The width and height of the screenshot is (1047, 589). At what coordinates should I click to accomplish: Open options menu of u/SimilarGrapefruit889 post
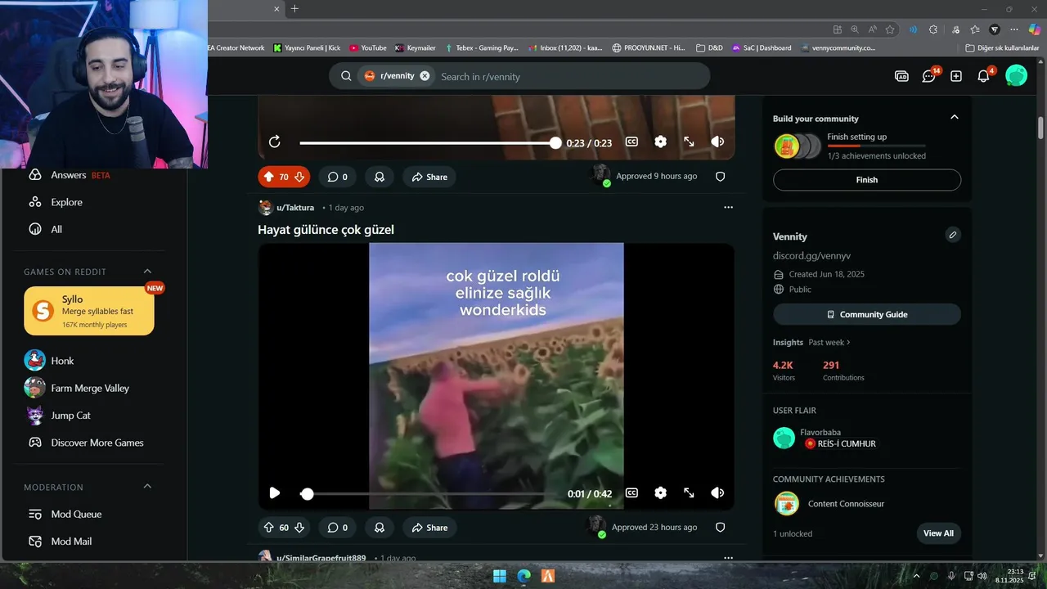[x=728, y=558]
